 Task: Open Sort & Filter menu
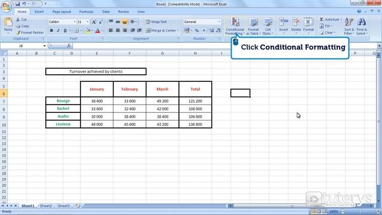(x=349, y=26)
